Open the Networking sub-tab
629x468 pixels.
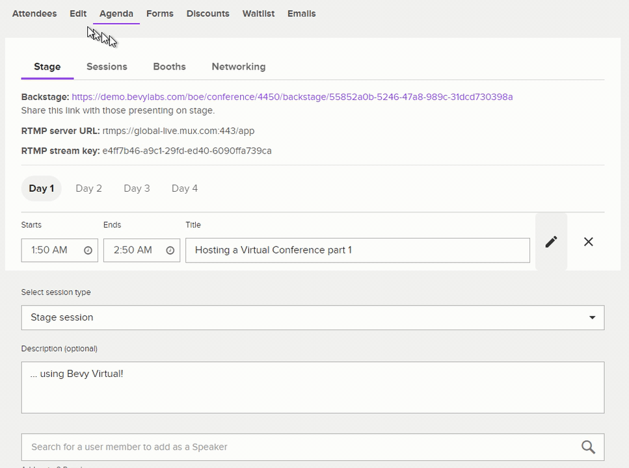[239, 66]
